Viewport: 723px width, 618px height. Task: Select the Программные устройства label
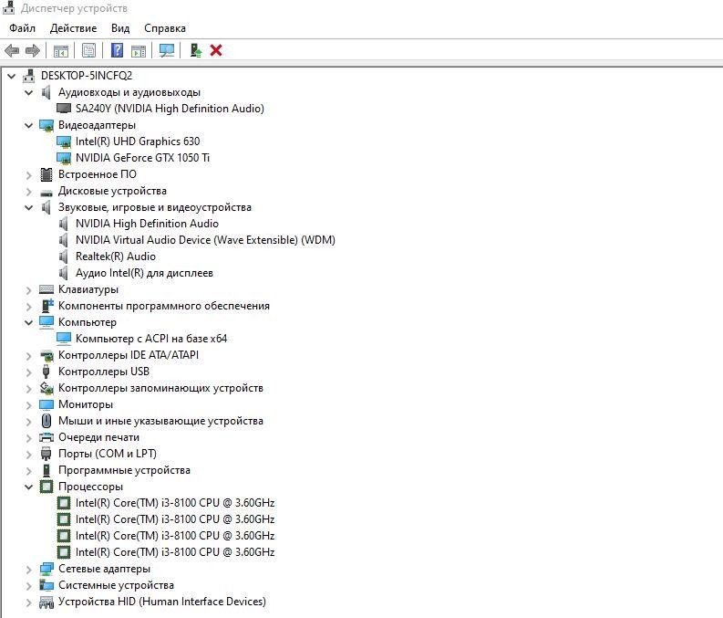coord(124,470)
